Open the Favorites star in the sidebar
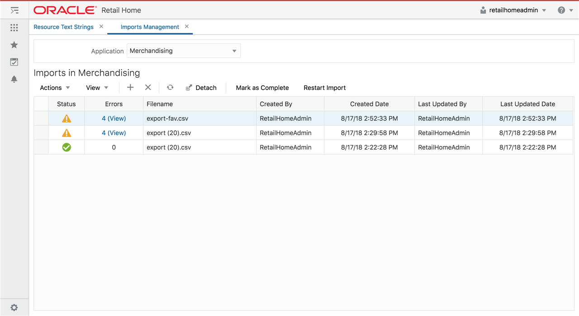Image resolution: width=579 pixels, height=316 pixels. point(14,45)
